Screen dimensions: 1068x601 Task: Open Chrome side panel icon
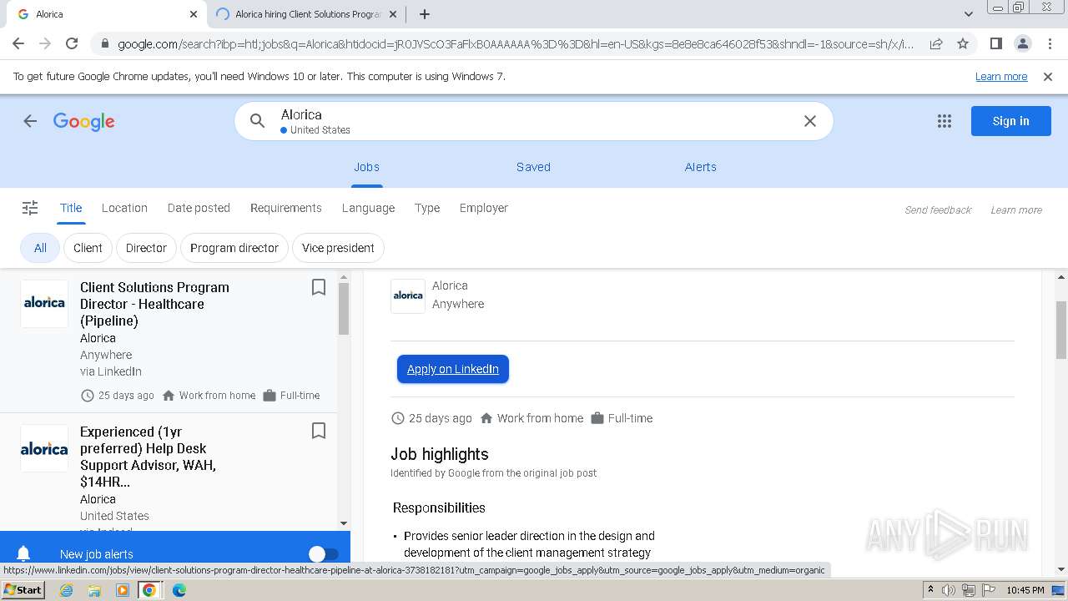tap(995, 43)
